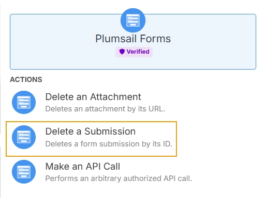Click 'Deletes a form submission by its ID.' description
Screen dimensions: 266x198
point(109,144)
